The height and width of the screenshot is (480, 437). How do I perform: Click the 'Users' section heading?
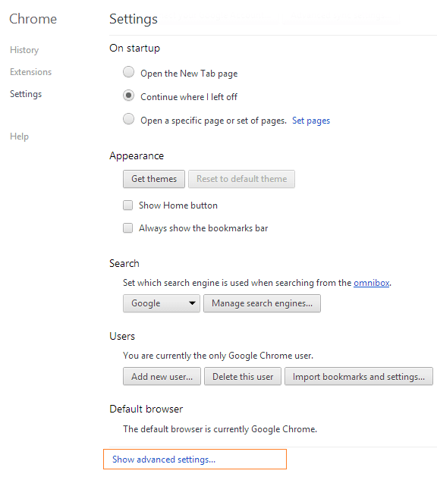point(122,337)
